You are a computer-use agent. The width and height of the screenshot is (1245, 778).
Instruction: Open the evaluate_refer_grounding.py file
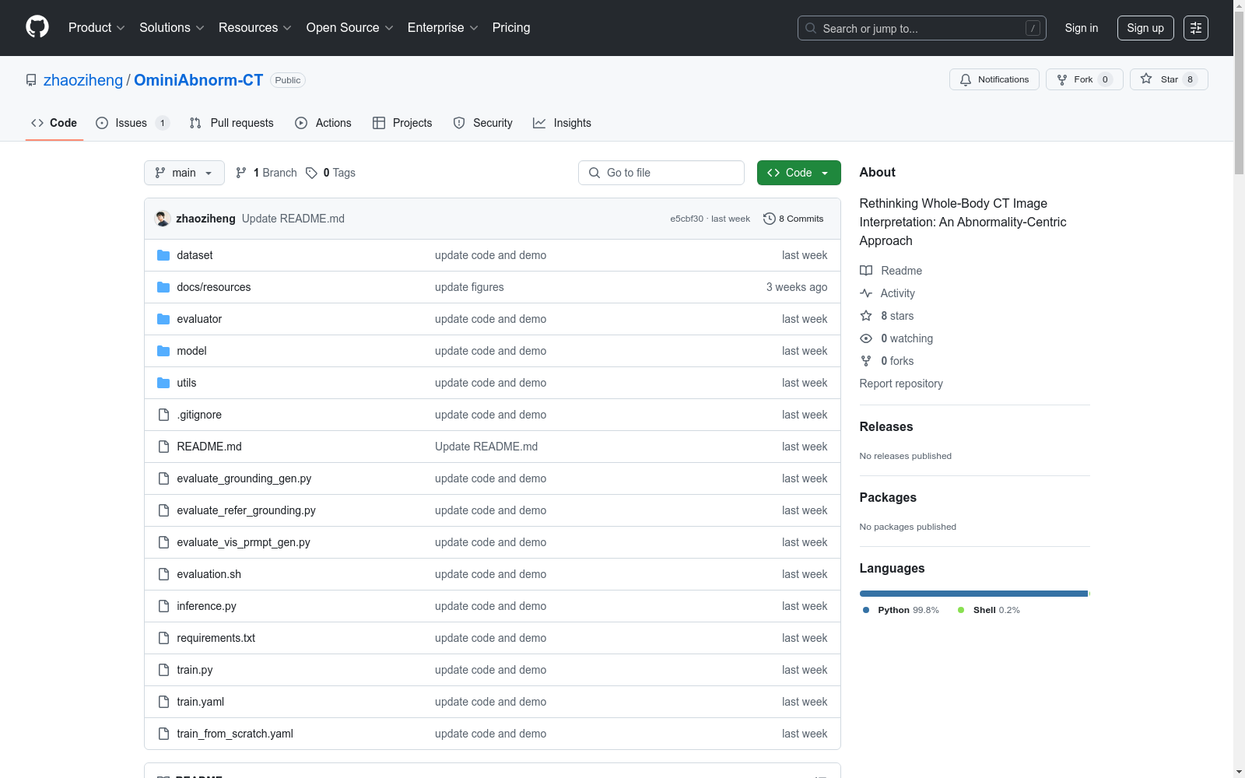pyautogui.click(x=247, y=510)
